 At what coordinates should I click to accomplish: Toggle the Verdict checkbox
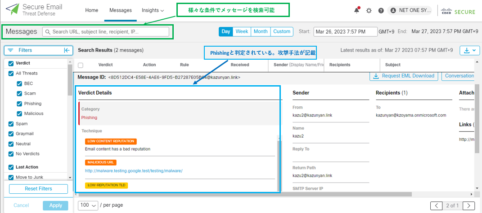click(x=11, y=63)
